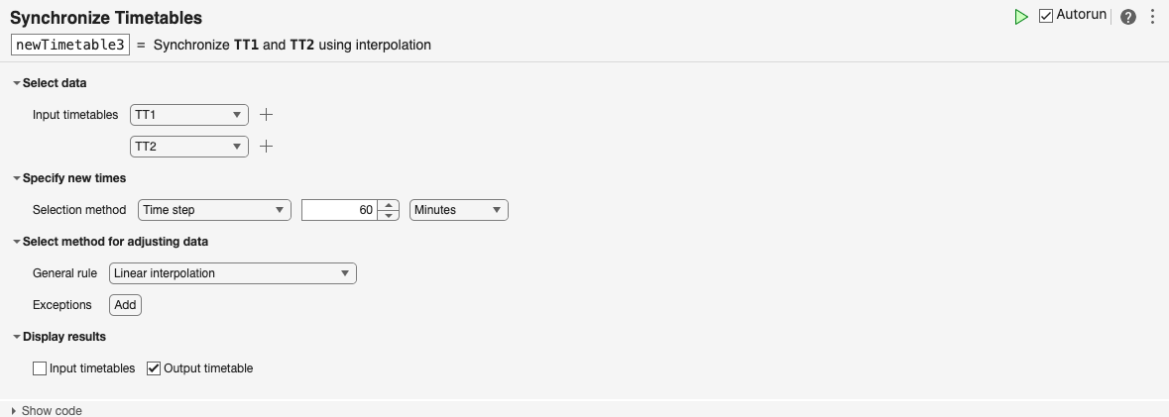1169x417 pixels.
Task: Open the help question mark icon
Action: click(x=1127, y=17)
